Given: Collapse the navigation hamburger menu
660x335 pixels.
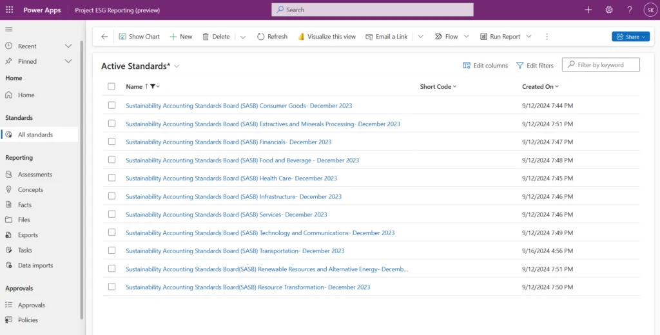Looking at the screenshot, I should pos(9,29).
